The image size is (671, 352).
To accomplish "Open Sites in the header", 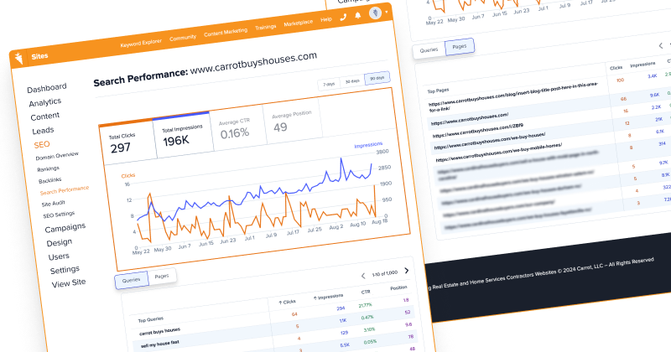I will pos(39,56).
